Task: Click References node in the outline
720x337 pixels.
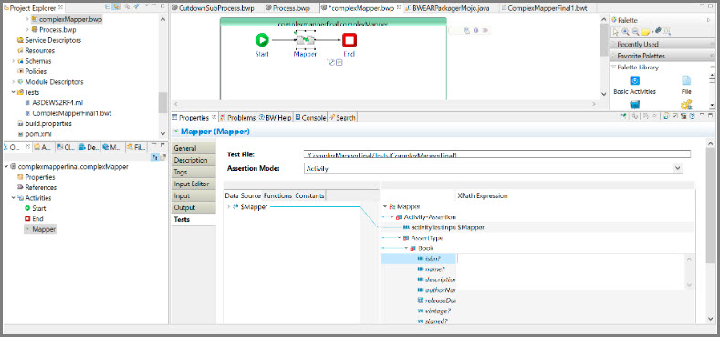Action: pyautogui.click(x=37, y=187)
